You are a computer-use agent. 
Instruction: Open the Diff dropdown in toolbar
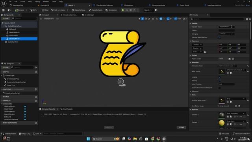click(33, 10)
